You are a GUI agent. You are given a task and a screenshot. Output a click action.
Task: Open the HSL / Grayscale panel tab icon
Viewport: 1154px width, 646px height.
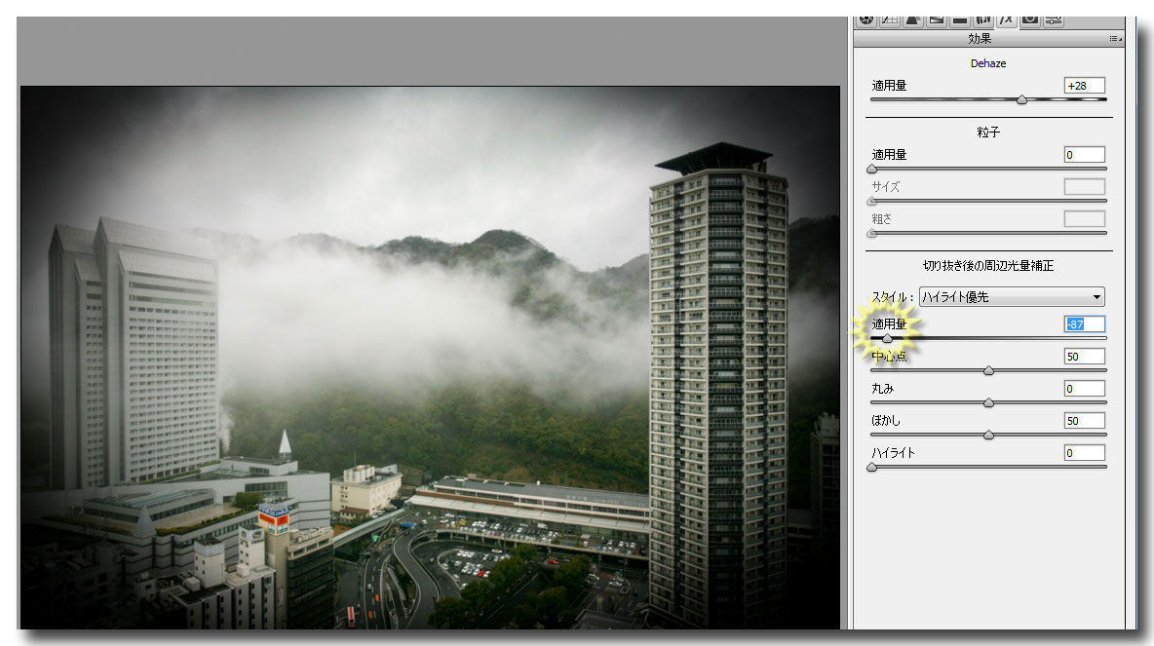coord(937,19)
